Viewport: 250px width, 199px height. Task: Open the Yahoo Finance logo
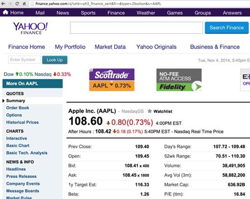point(30,28)
